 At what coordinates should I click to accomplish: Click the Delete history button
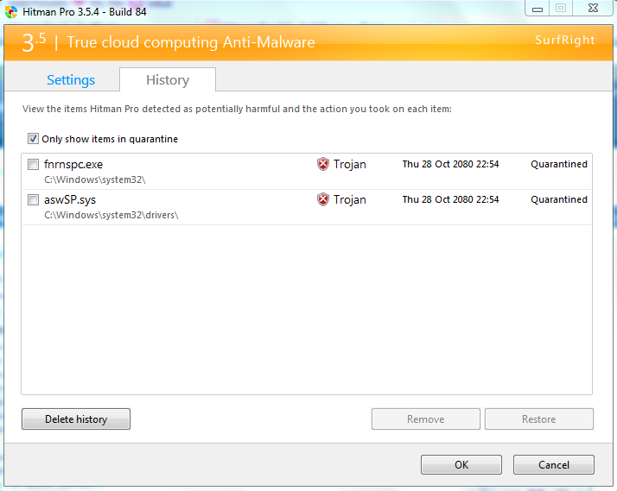[76, 419]
